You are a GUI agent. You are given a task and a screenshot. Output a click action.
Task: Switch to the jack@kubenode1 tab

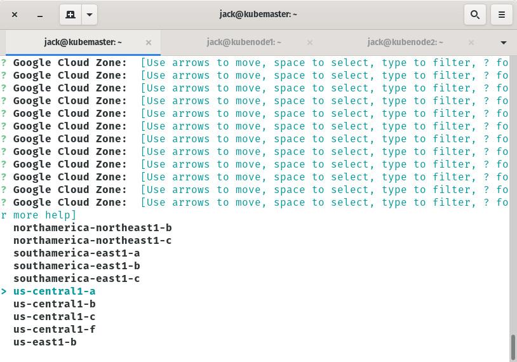[244, 42]
